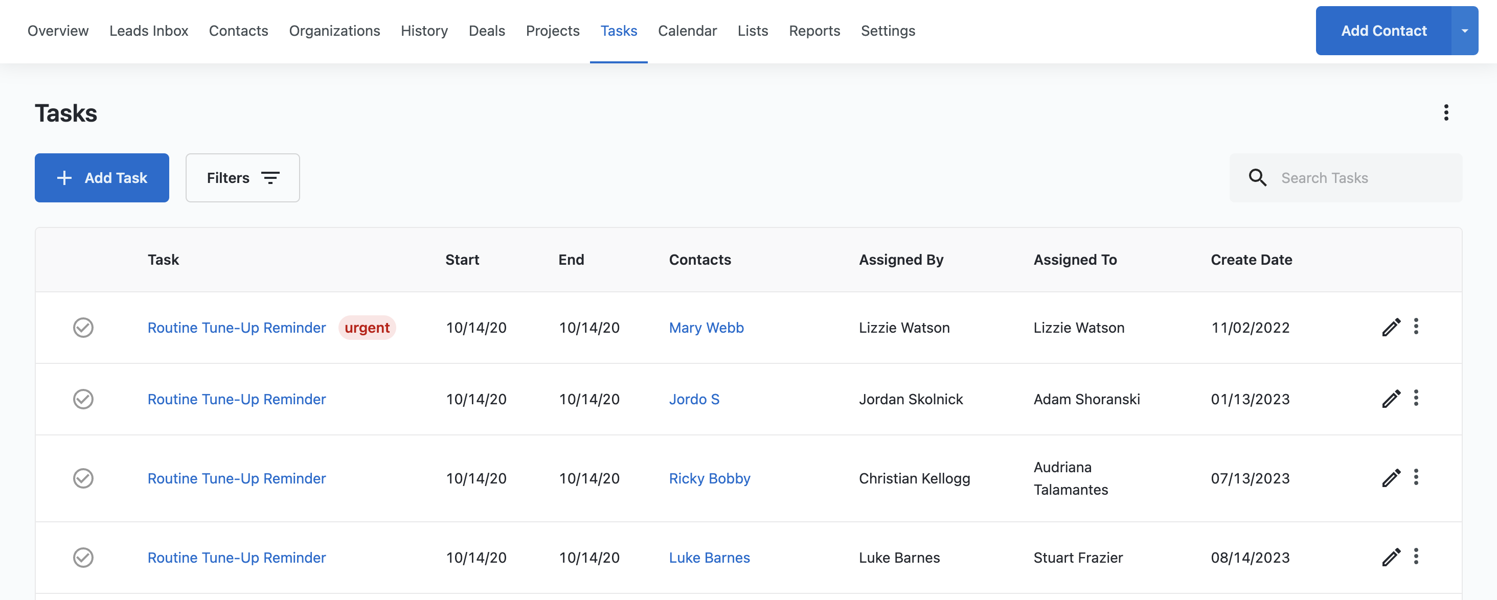1497x600 pixels.
Task: Edit the Ricky Bobby task row
Action: pyautogui.click(x=1391, y=478)
